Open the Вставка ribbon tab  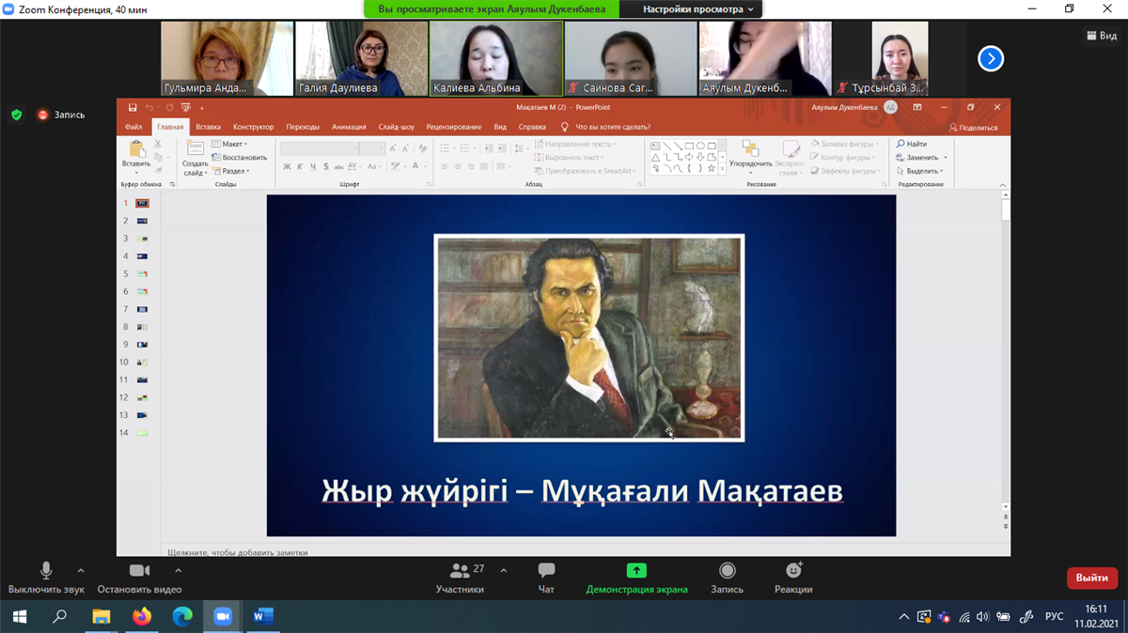(x=208, y=127)
